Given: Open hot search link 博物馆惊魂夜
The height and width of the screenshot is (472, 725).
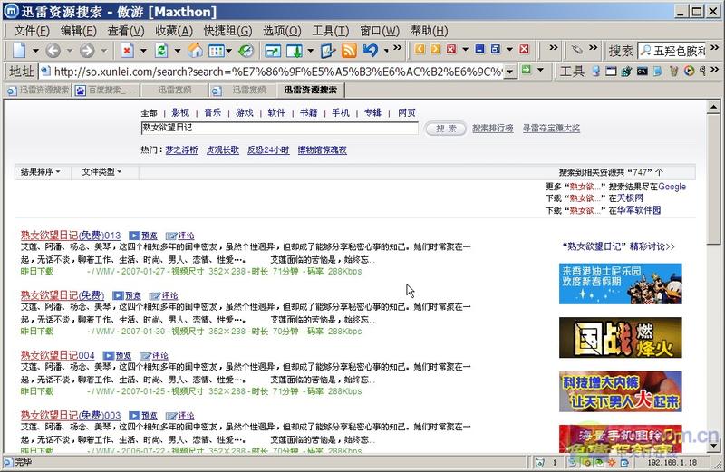Looking at the screenshot, I should 323,149.
